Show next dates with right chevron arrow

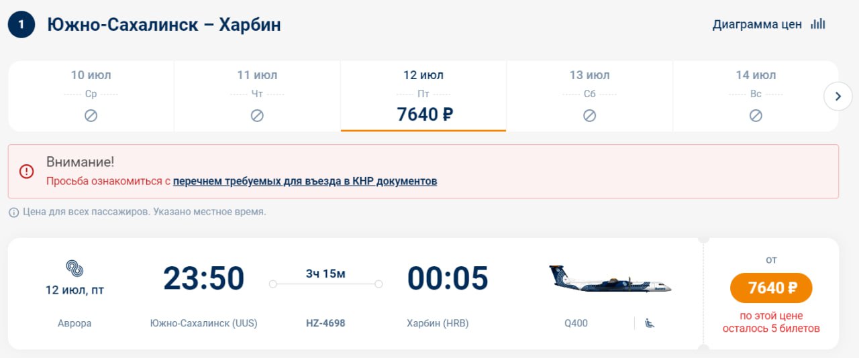[838, 97]
